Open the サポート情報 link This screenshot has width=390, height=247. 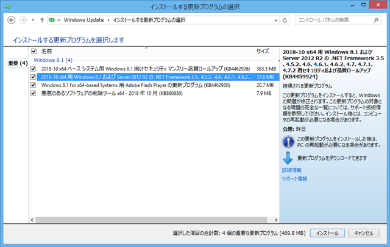click(x=294, y=179)
